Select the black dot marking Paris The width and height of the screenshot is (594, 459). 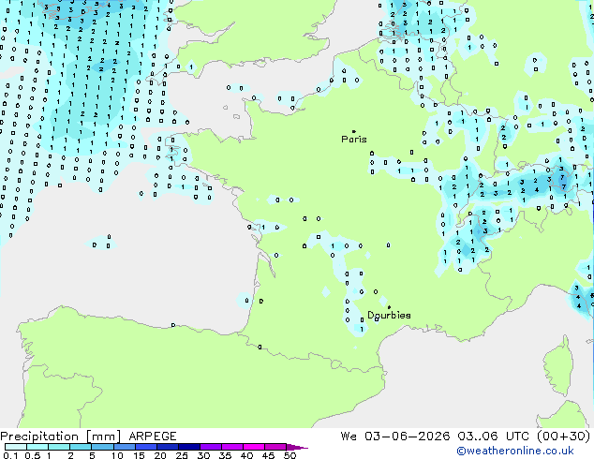tap(354, 131)
